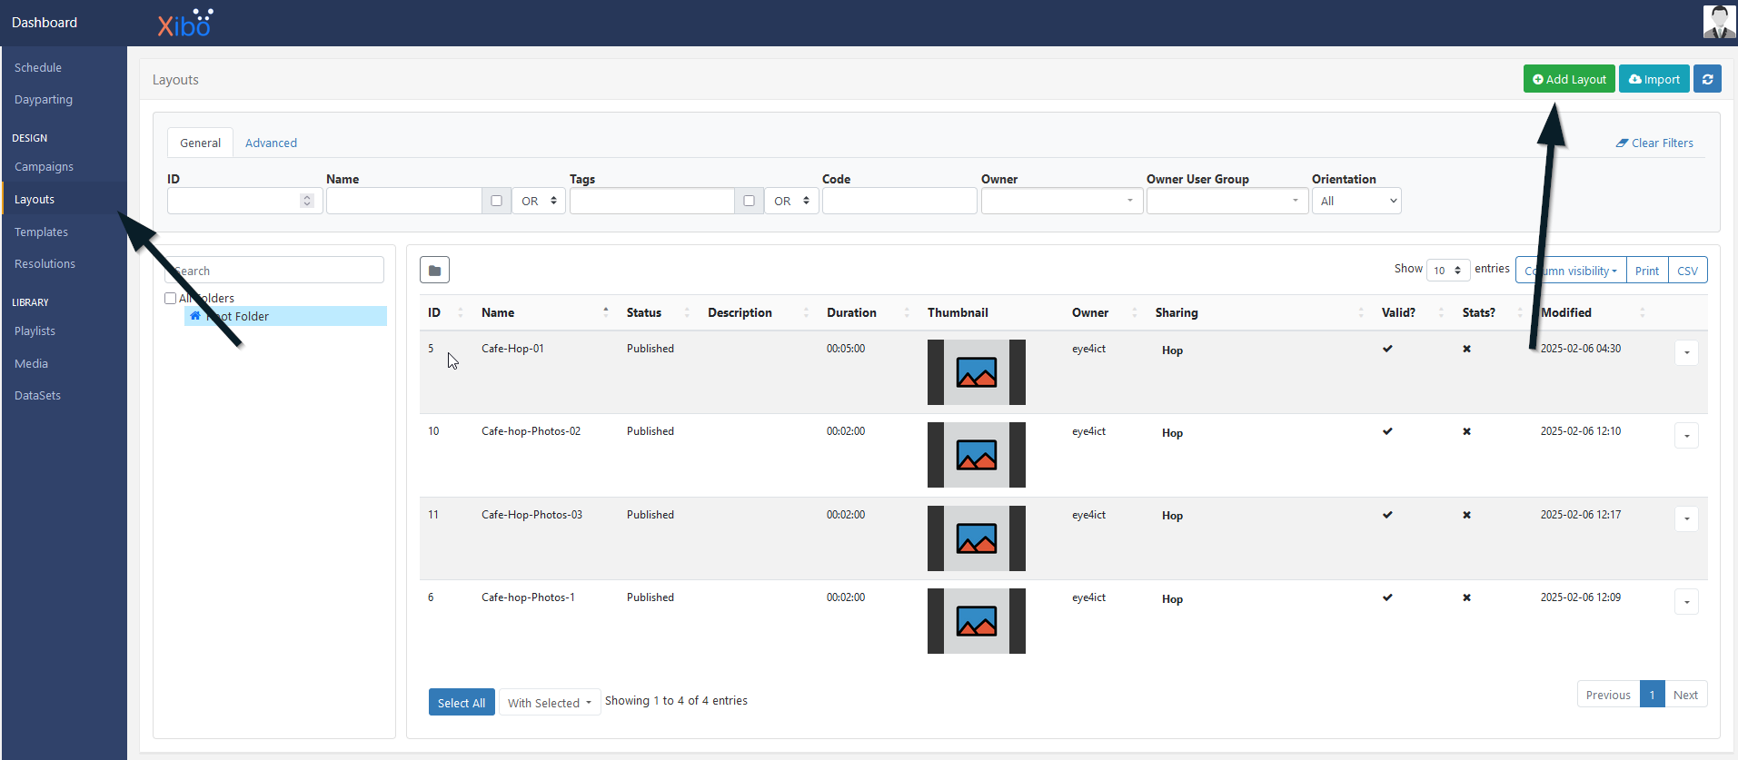Open thumbnail of Cafe-hop-Photos-1 layout
This screenshot has width=1738, height=760.
point(977,621)
